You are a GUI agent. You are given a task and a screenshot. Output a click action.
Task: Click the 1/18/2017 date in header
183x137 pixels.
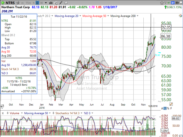(x=110, y=7)
